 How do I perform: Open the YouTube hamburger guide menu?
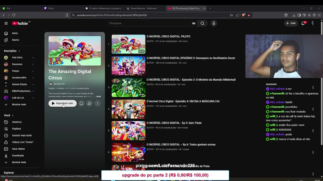click(x=6, y=23)
